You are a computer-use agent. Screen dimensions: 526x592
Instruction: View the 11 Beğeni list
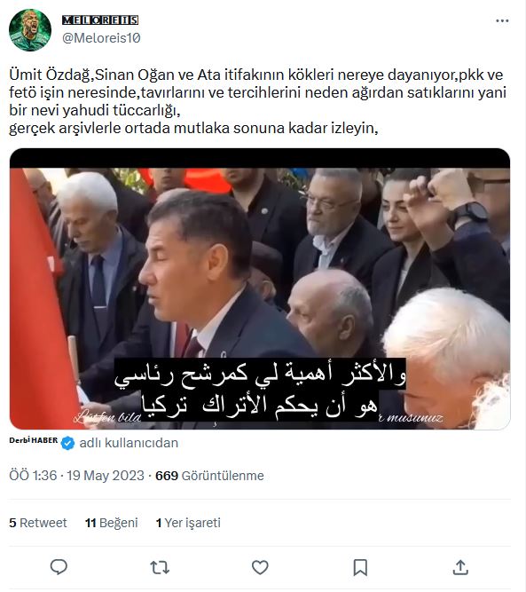point(111,523)
